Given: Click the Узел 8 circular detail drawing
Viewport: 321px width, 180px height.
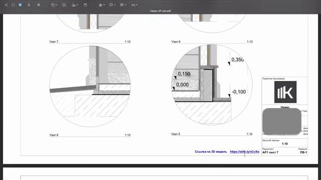Looking at the screenshot, I should pyautogui.click(x=90, y=86).
